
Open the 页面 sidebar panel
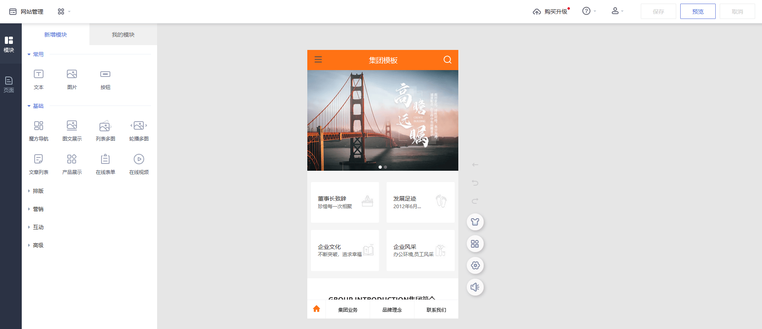[9, 84]
